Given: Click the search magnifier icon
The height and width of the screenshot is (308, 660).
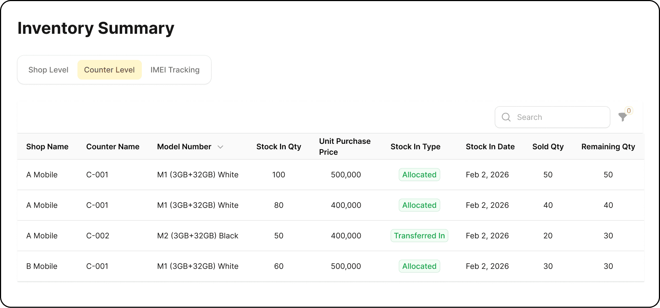Looking at the screenshot, I should (506, 117).
